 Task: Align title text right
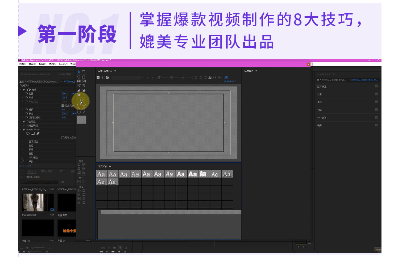point(205,77)
